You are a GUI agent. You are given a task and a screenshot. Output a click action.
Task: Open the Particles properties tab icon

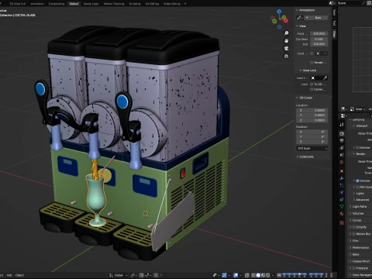click(342, 185)
